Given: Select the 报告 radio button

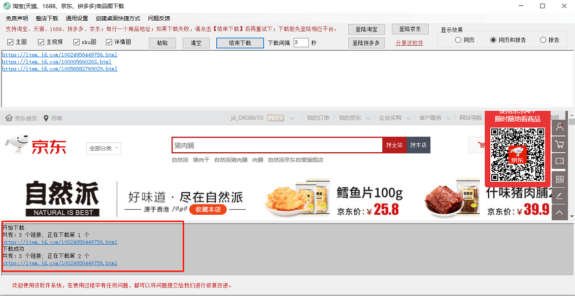Looking at the screenshot, I should pyautogui.click(x=543, y=40).
